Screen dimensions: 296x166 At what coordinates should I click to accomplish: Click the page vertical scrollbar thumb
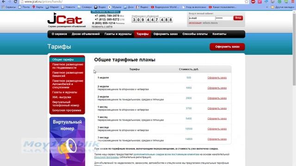coord(294,49)
